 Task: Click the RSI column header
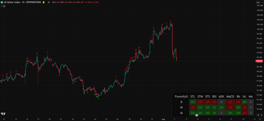point(214,97)
